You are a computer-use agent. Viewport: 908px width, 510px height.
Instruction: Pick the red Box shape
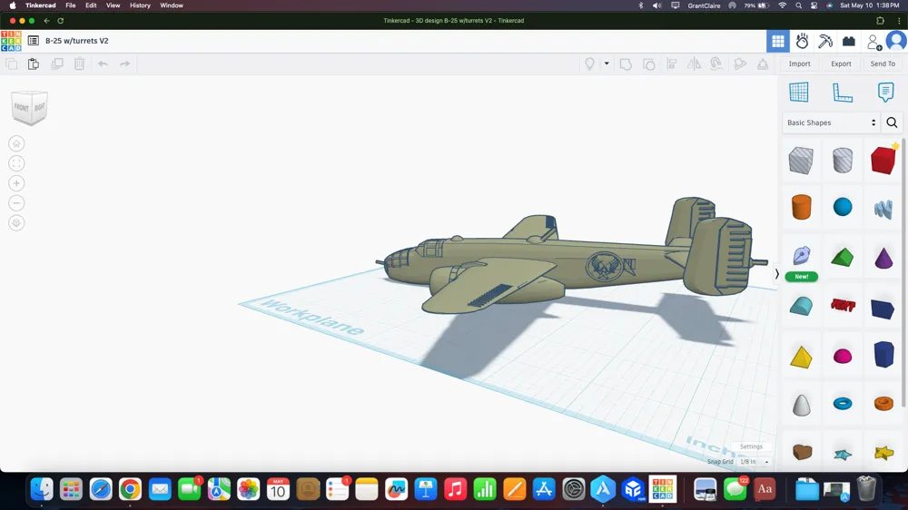(x=883, y=160)
